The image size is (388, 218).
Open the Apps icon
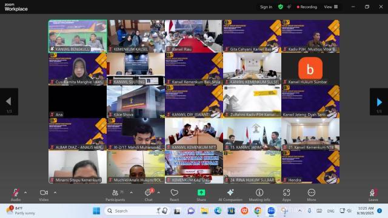click(287, 195)
